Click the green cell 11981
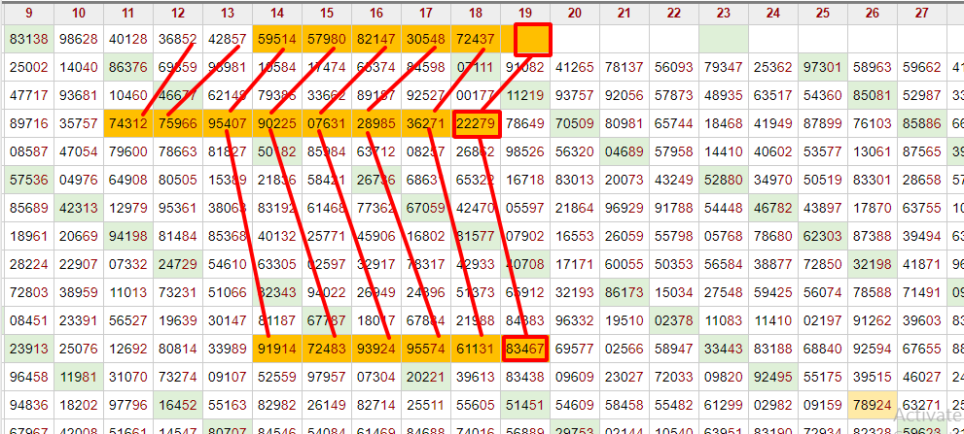The image size is (964, 434). (x=79, y=377)
